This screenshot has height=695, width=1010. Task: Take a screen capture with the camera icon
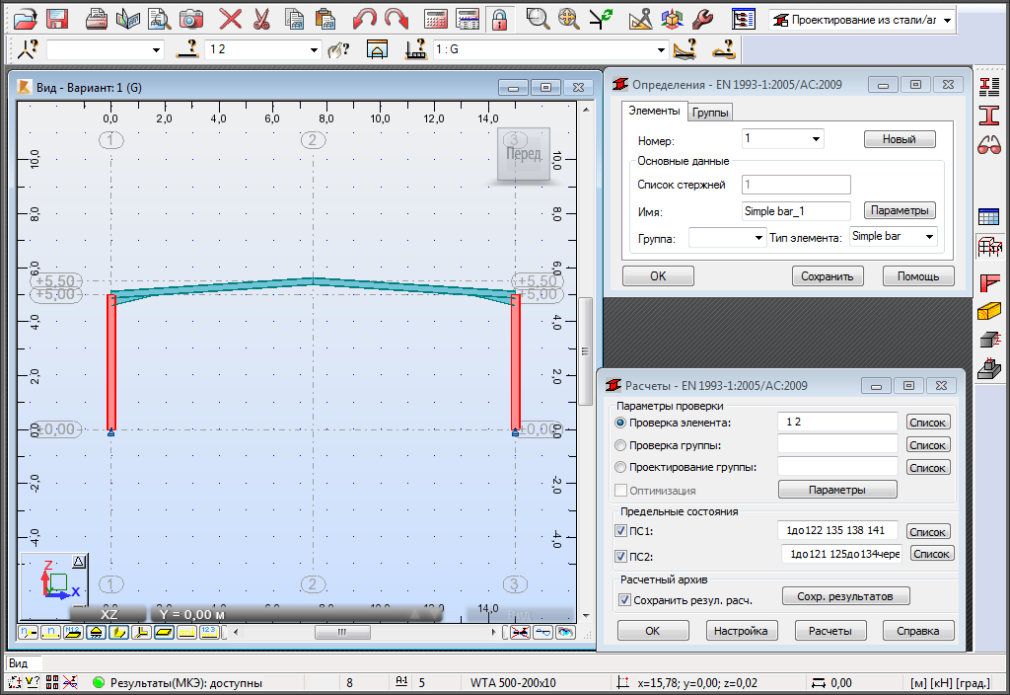click(190, 19)
